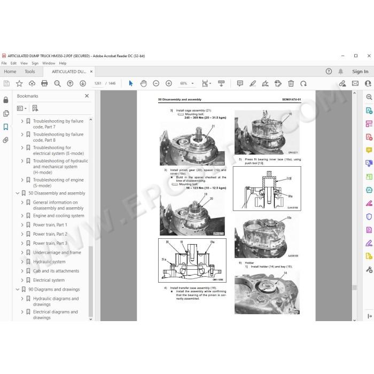Viewport: 374px width, 374px height.
Task: Open the Cab and its attachments bookmark
Action: pos(56,271)
